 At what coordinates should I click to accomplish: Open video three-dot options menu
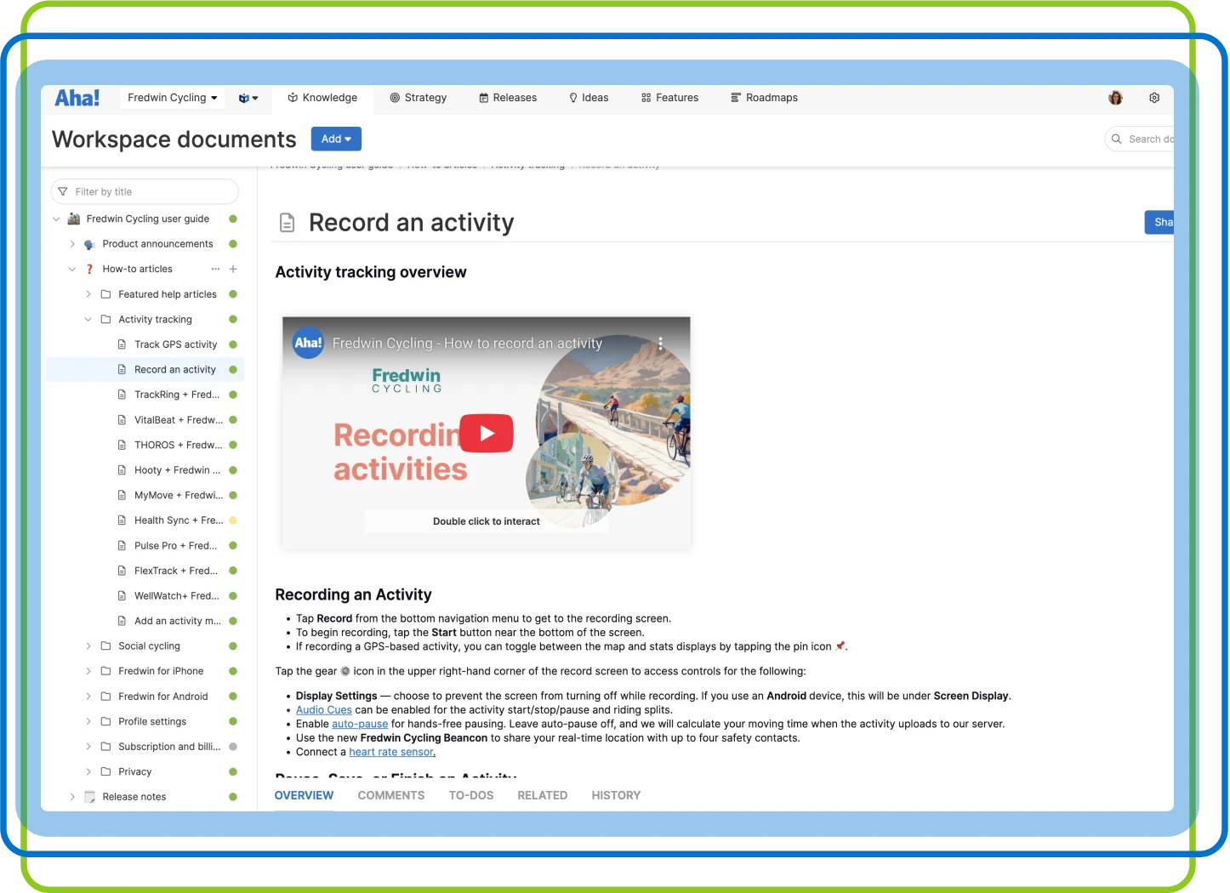pyautogui.click(x=660, y=344)
